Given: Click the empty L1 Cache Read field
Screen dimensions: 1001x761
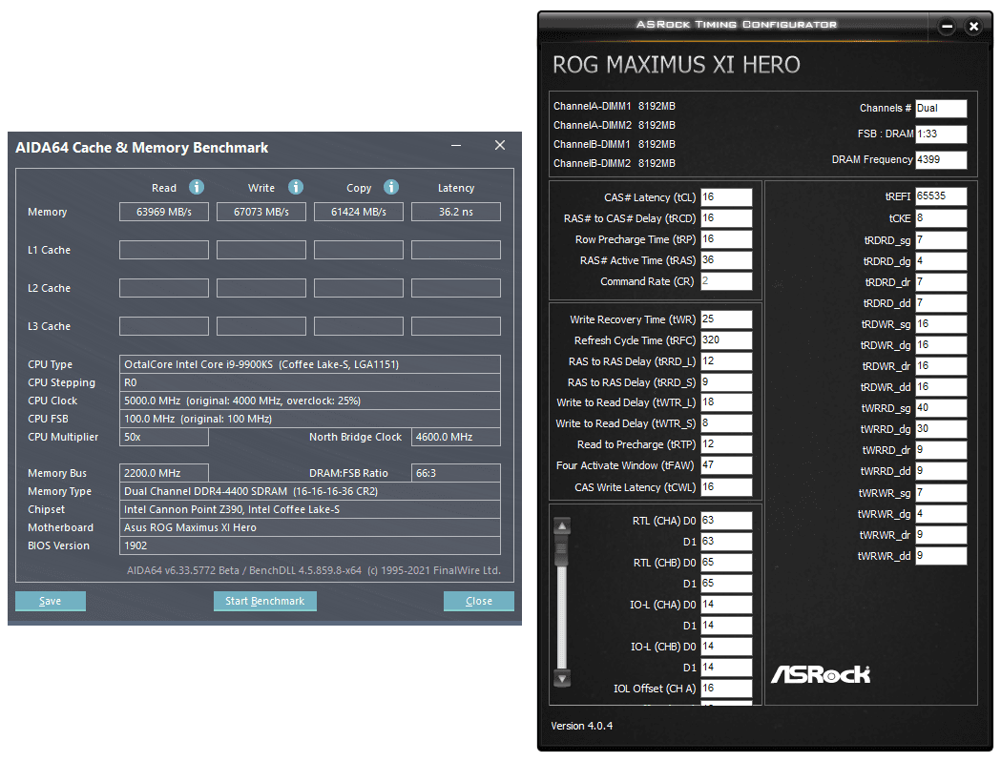Looking at the screenshot, I should point(164,250).
